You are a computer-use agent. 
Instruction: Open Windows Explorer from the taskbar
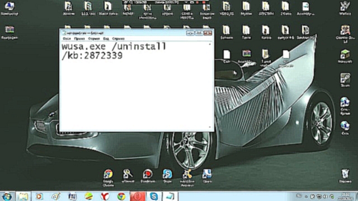[x=23, y=196]
